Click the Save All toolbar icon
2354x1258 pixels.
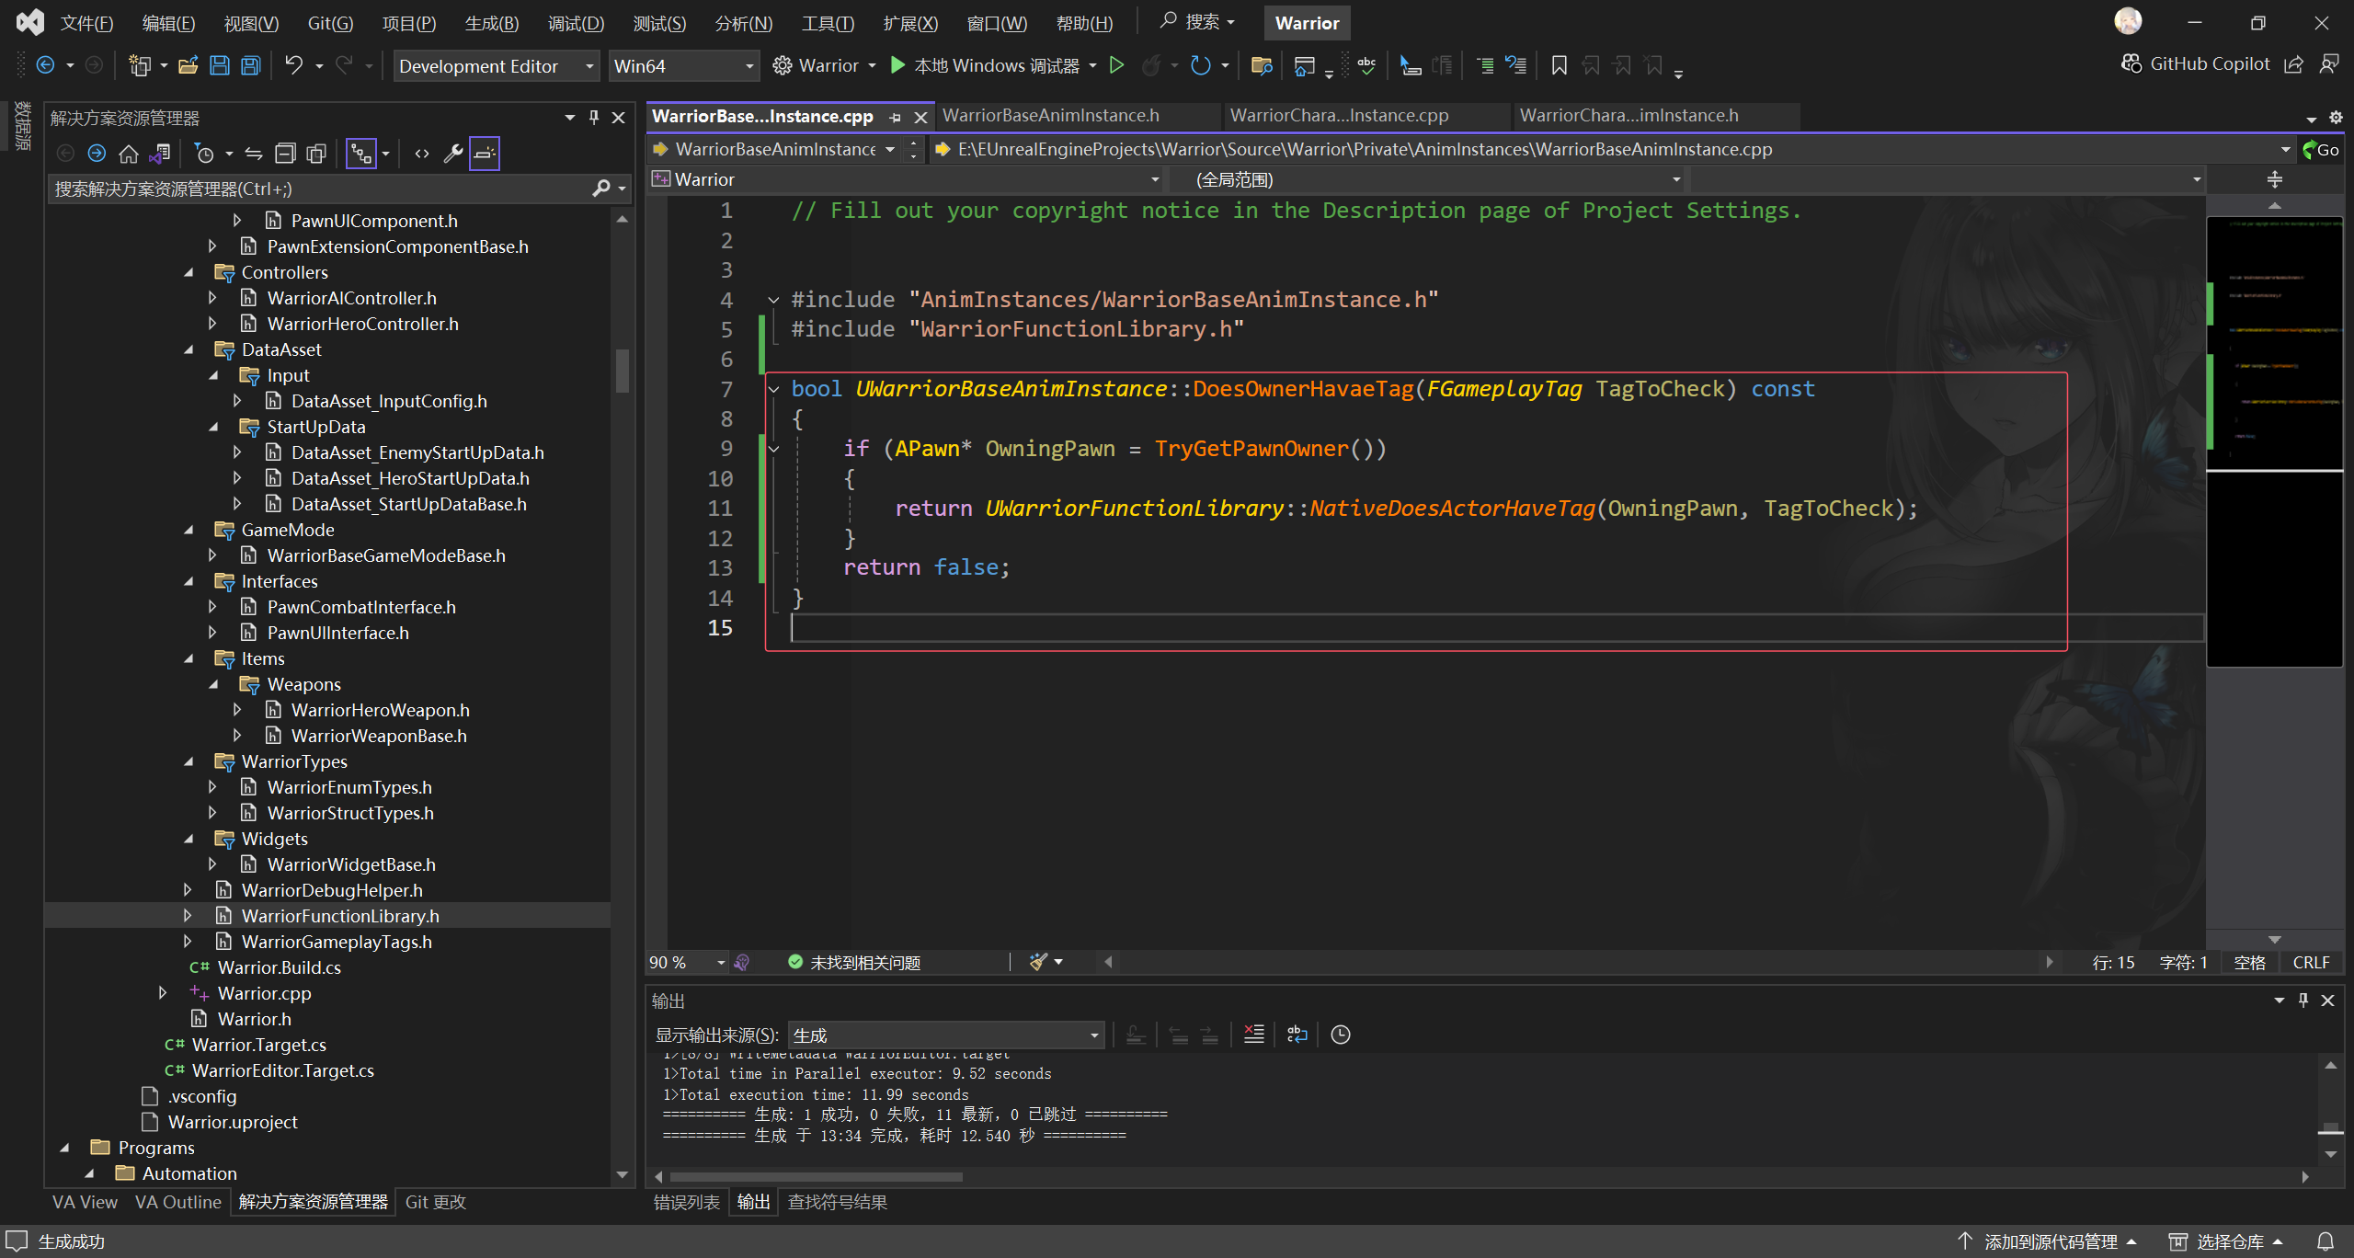pos(250,65)
